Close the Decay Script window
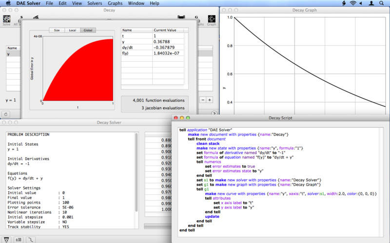Viewport: 390px width, 243px height. (176, 118)
